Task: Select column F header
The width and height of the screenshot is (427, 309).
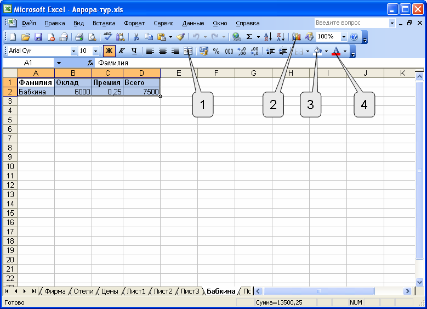Action: point(216,73)
